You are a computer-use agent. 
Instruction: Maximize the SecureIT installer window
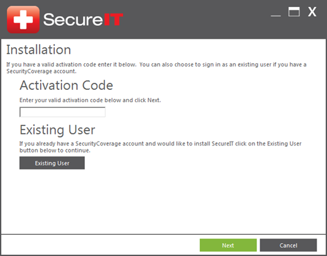coord(294,12)
